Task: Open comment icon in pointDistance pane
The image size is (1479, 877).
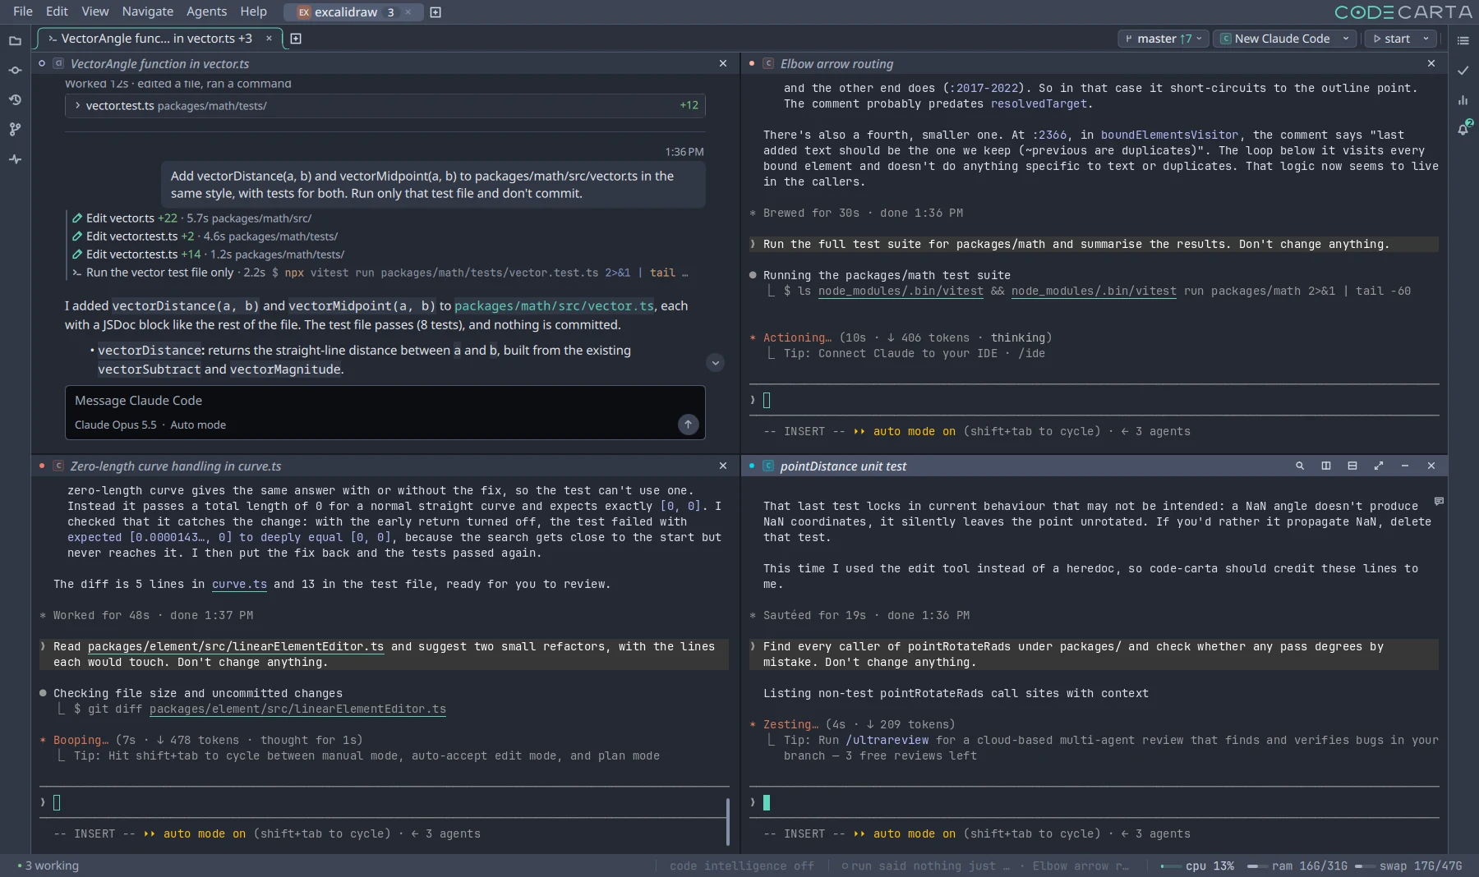Action: coord(1439,501)
